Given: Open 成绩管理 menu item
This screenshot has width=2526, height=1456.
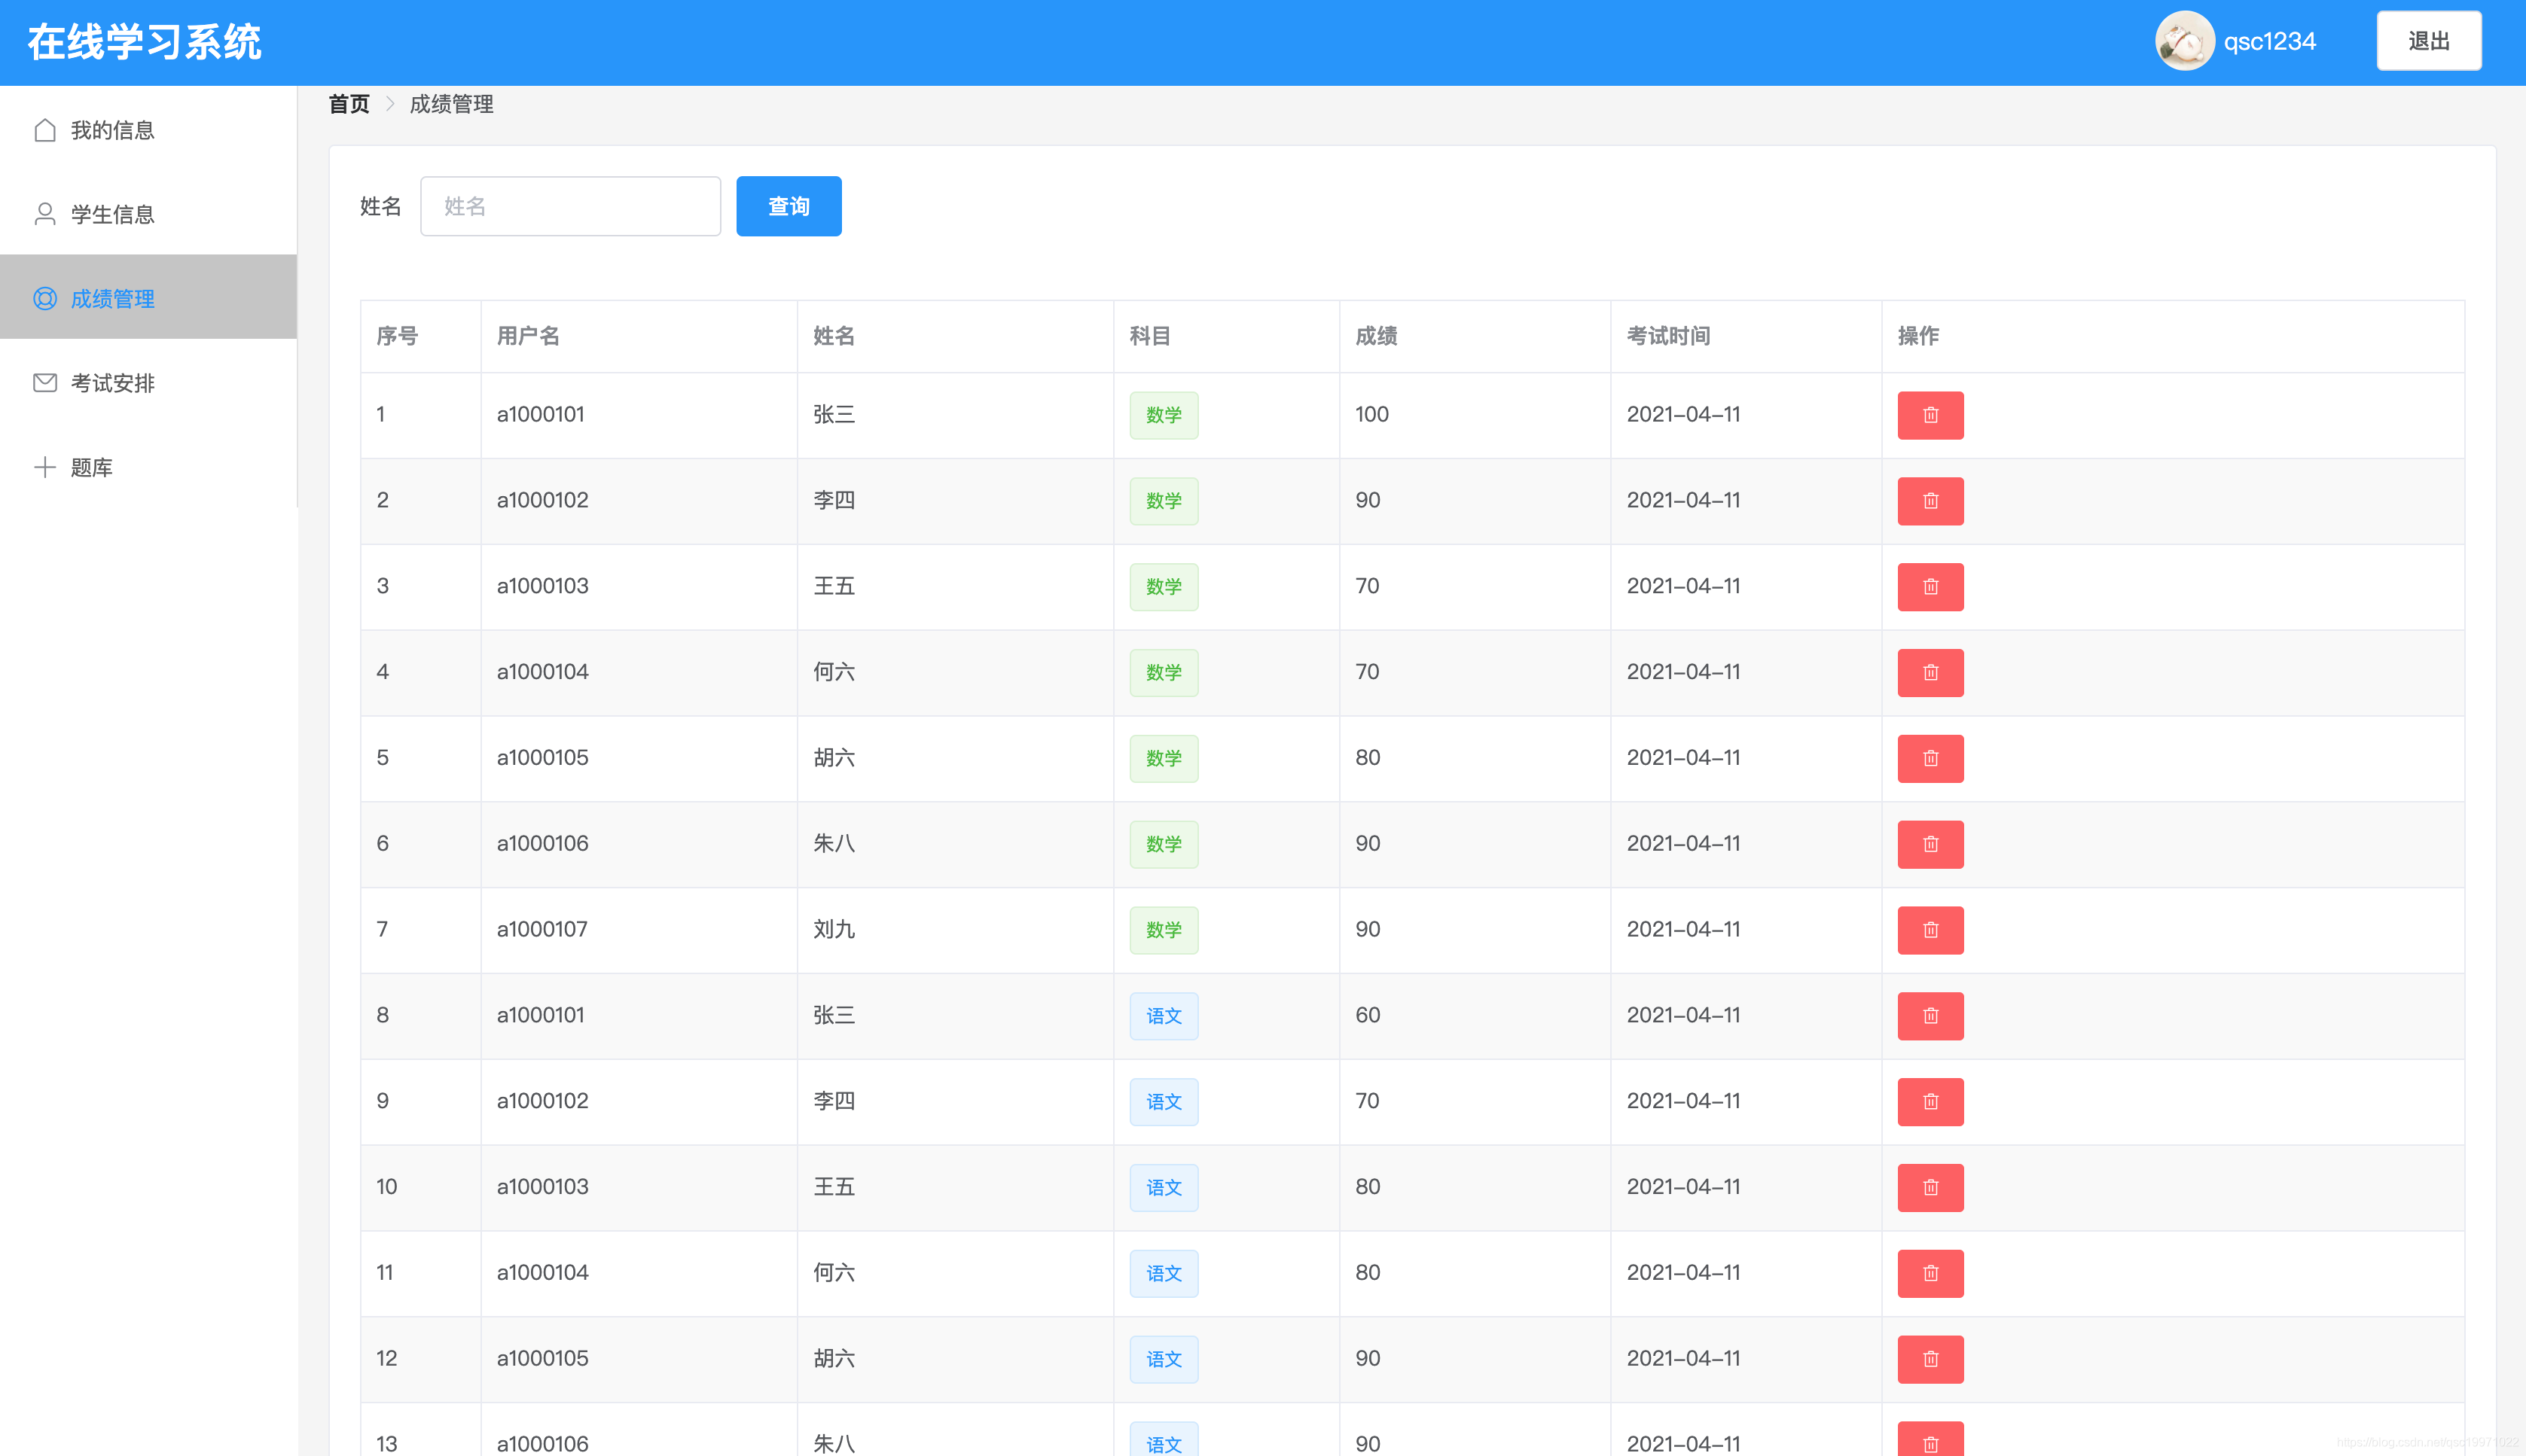Looking at the screenshot, I should pos(112,298).
